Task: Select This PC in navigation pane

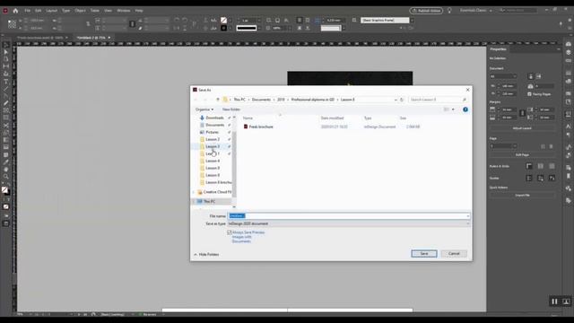Action: click(209, 201)
